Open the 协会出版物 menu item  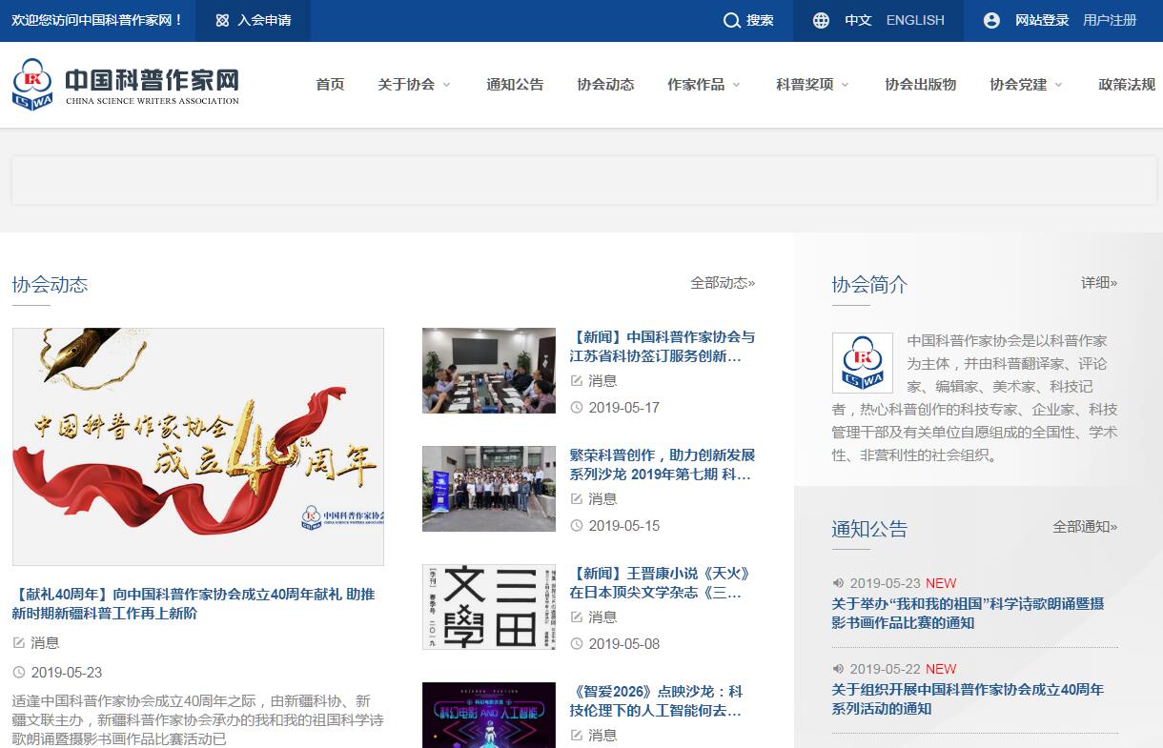pyautogui.click(x=920, y=85)
